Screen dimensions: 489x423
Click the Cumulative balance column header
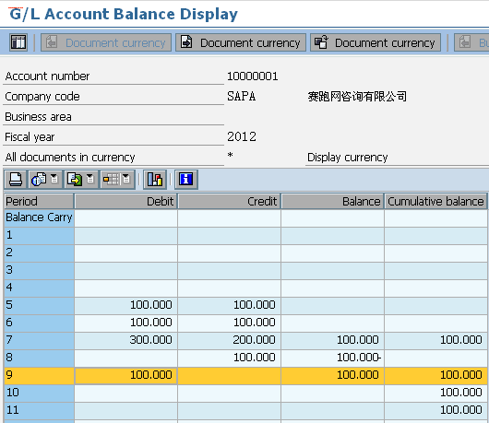(435, 201)
